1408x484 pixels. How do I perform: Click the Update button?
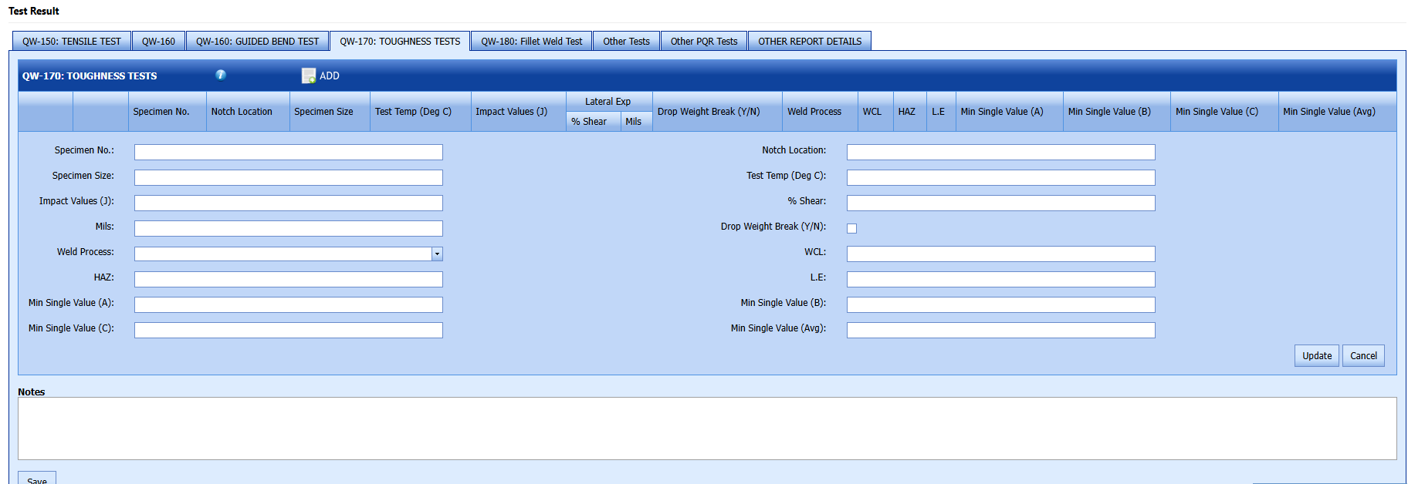[x=1316, y=355]
